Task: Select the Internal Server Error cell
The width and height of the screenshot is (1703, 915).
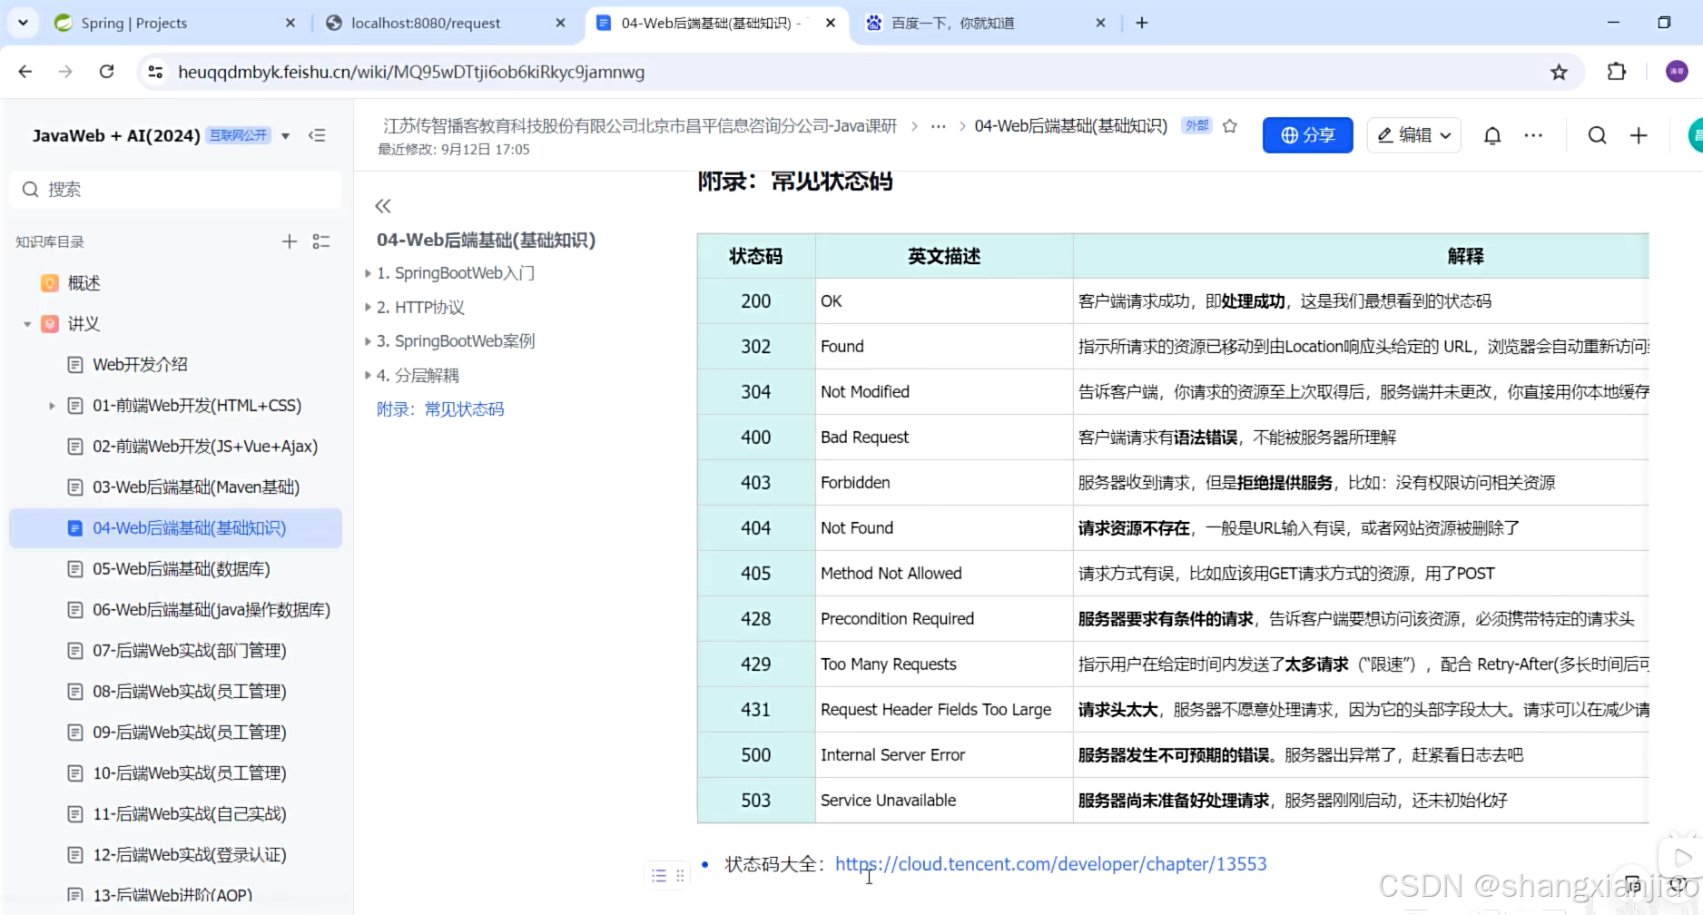Action: tap(944, 755)
